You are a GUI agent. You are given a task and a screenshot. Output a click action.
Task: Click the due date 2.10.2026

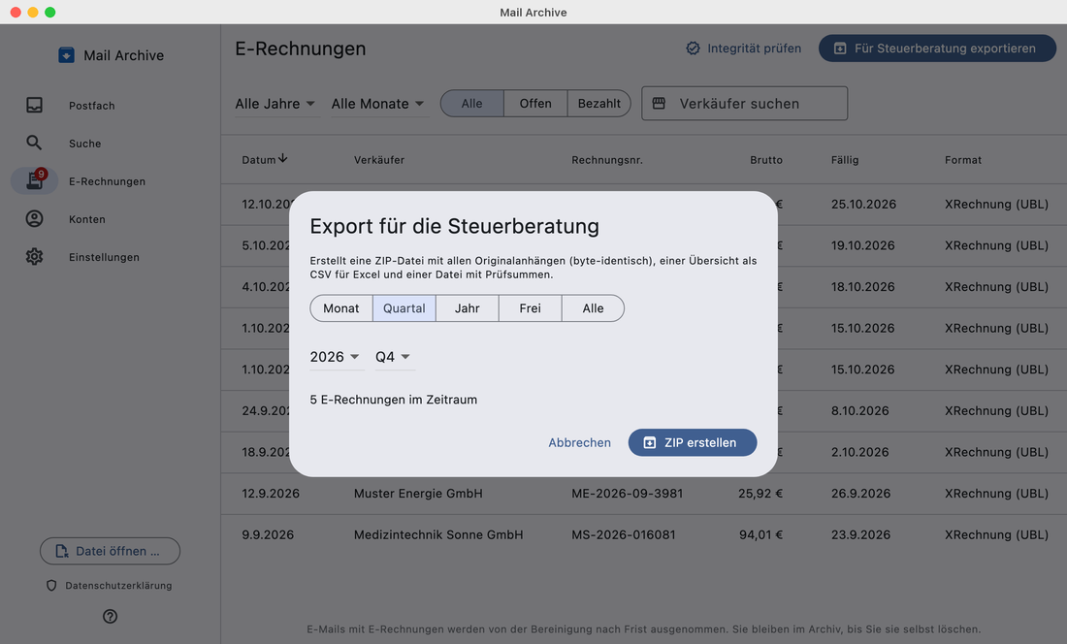pyautogui.click(x=859, y=452)
